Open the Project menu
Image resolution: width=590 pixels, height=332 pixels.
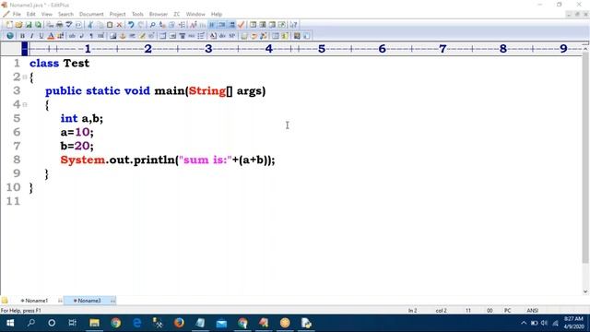[x=117, y=15]
